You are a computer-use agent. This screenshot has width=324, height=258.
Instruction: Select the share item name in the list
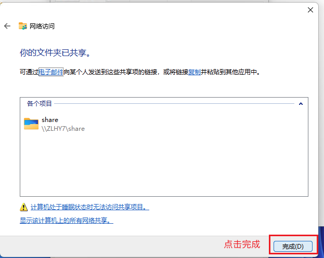pyautogui.click(x=50, y=120)
